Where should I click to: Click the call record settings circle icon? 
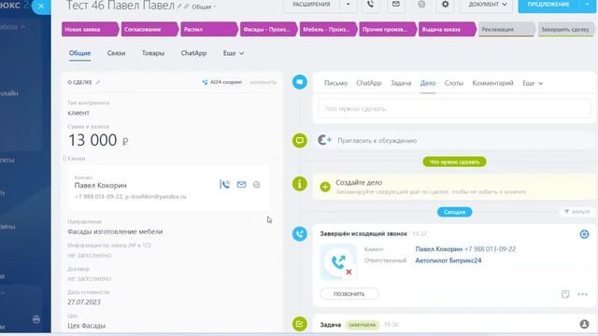pos(584,234)
